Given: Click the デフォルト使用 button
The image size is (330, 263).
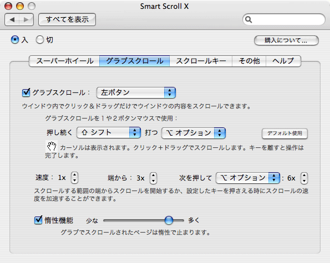Looking at the screenshot, I should pyautogui.click(x=285, y=133).
